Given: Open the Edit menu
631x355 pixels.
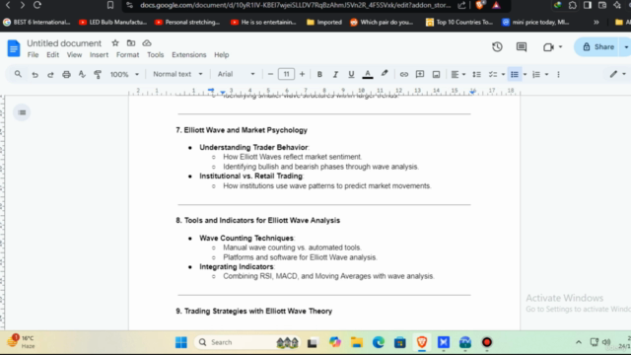Looking at the screenshot, I should tap(52, 55).
